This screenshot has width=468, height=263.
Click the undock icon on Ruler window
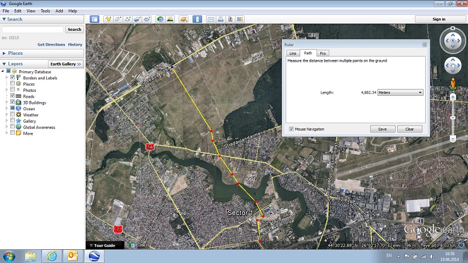[x=425, y=44]
